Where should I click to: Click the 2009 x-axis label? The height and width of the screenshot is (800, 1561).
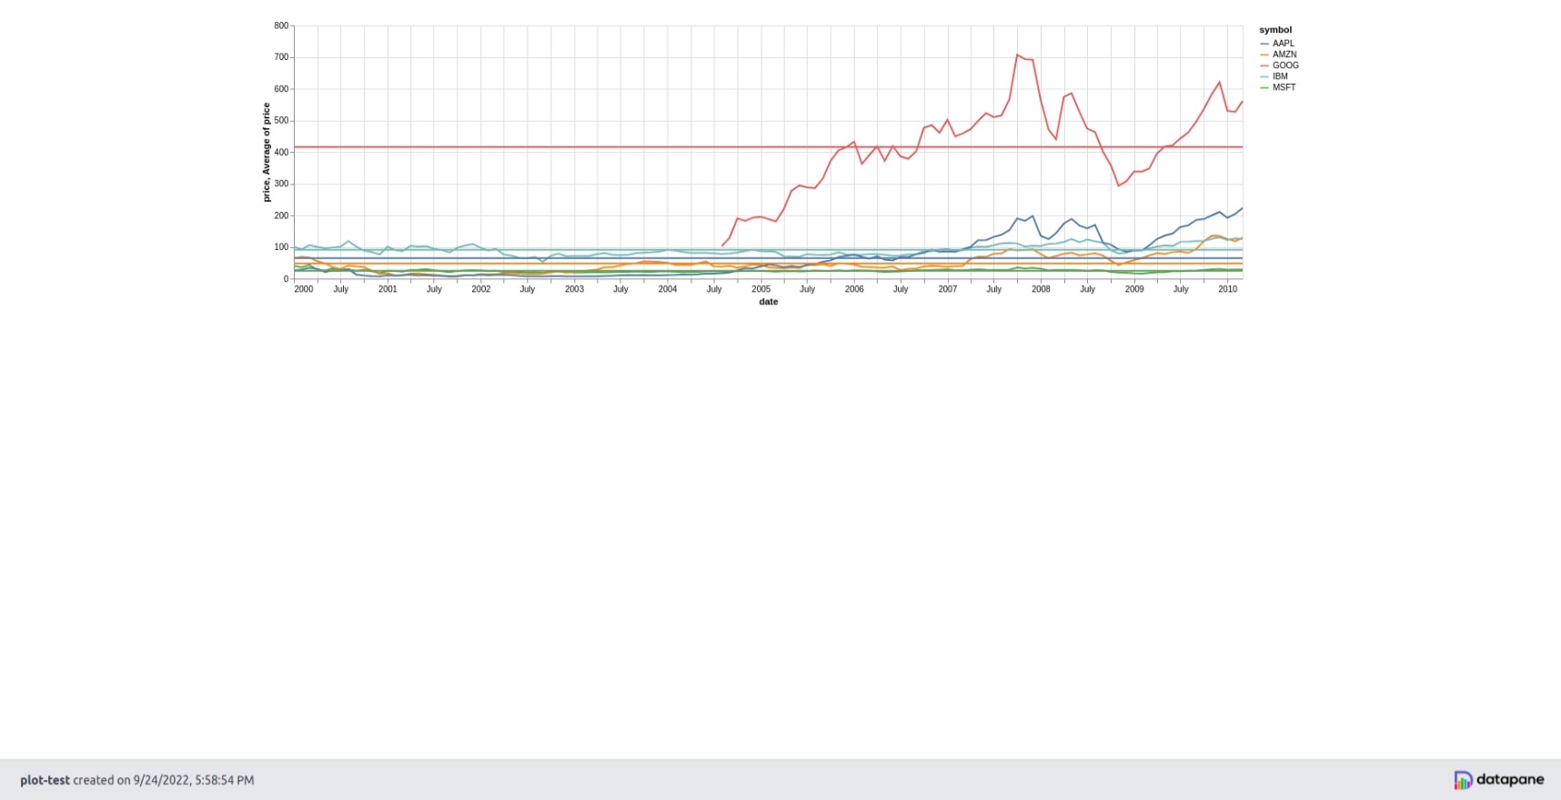(1134, 289)
